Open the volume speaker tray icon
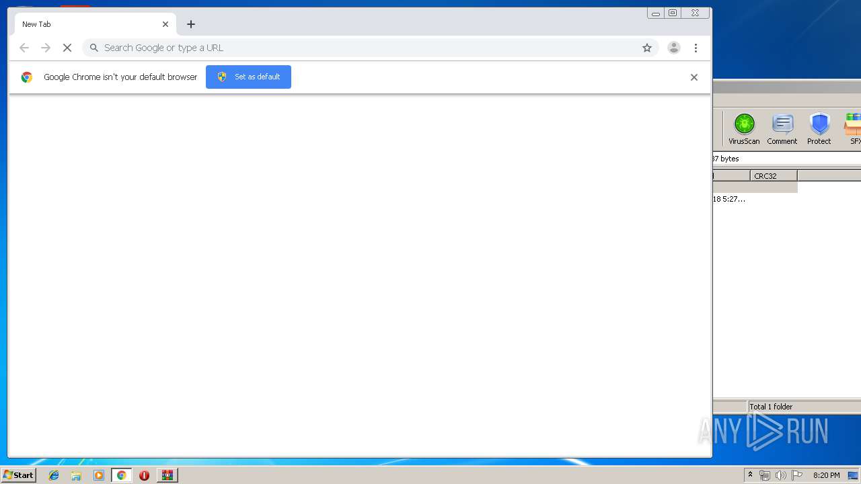The image size is (861, 484). [x=780, y=475]
